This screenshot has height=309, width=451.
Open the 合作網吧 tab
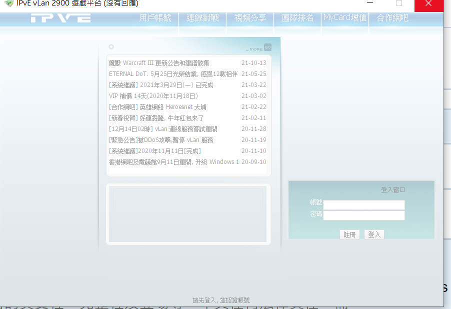point(392,18)
